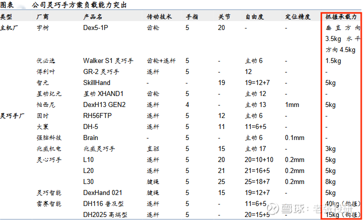Click manufacturer cell 大寰
Screen dimensions: 363x220
(42, 126)
